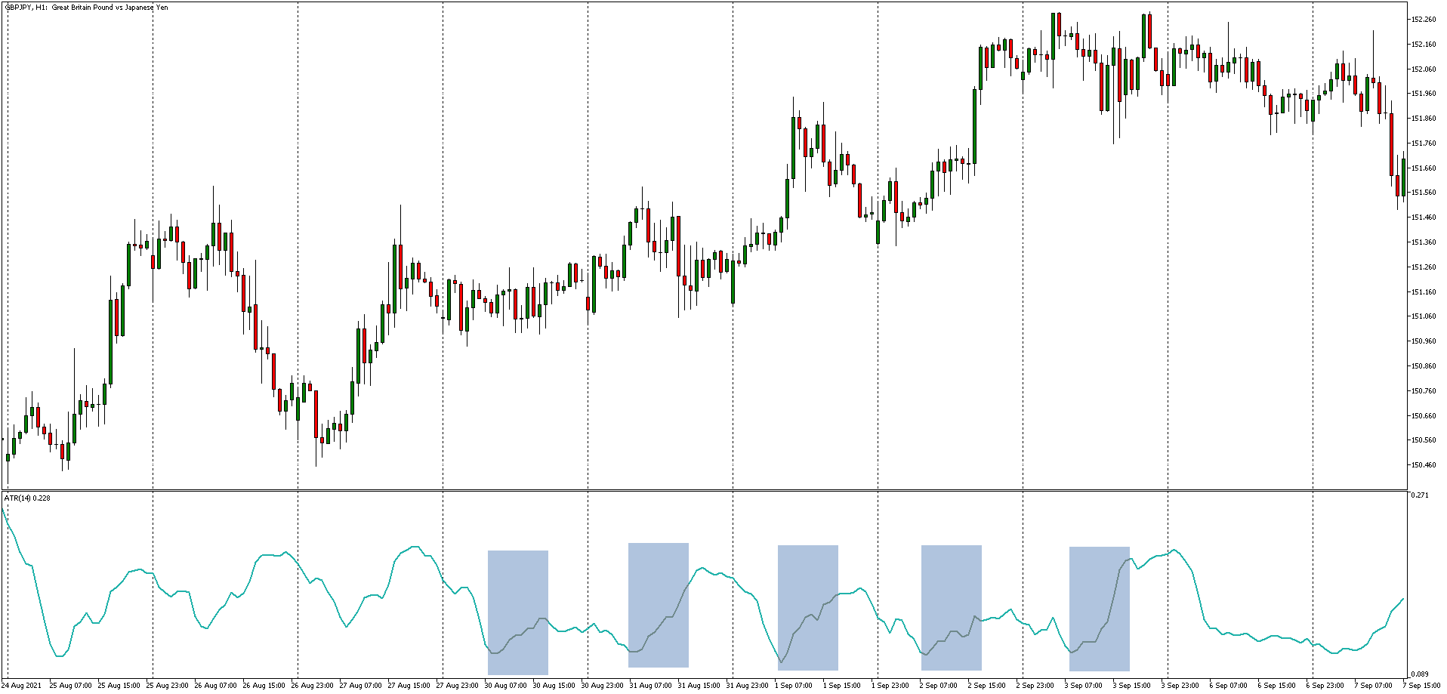Click the 6 Sep 15:00 time label
1447x694 pixels.
point(1277,686)
